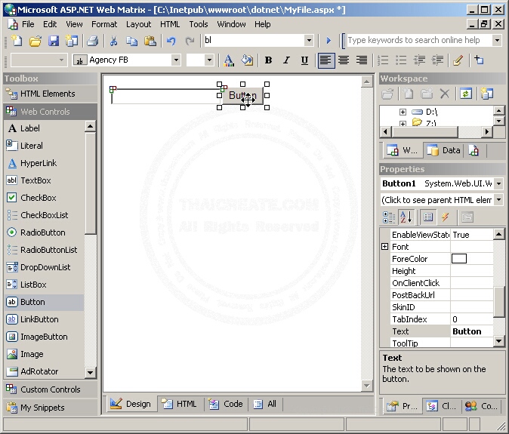The height and width of the screenshot is (434, 509).
Task: Select the AdRotator control in the toolbox
Action: (x=44, y=371)
